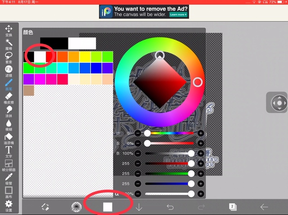Open the FX Filter (滤镜) tool
This screenshot has width=288, height=215.
(x=9, y=70)
